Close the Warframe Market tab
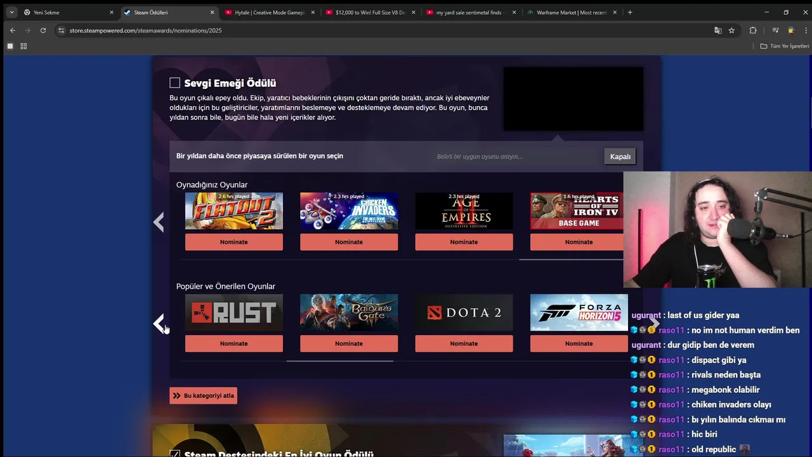 click(615, 12)
